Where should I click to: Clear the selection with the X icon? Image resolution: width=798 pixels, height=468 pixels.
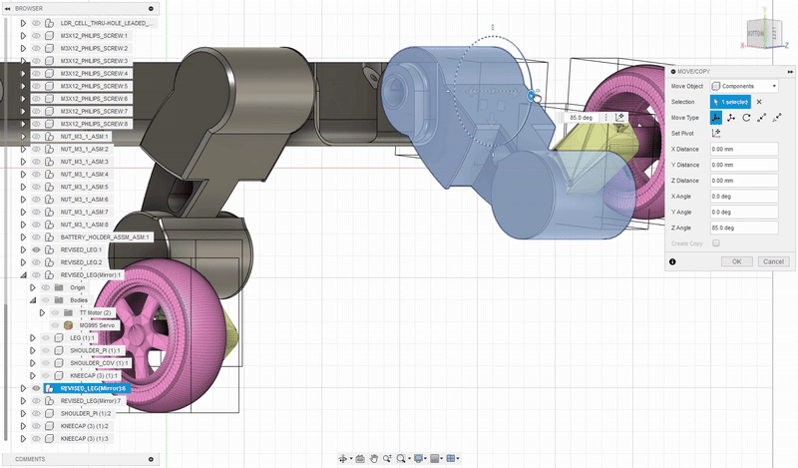coord(759,102)
